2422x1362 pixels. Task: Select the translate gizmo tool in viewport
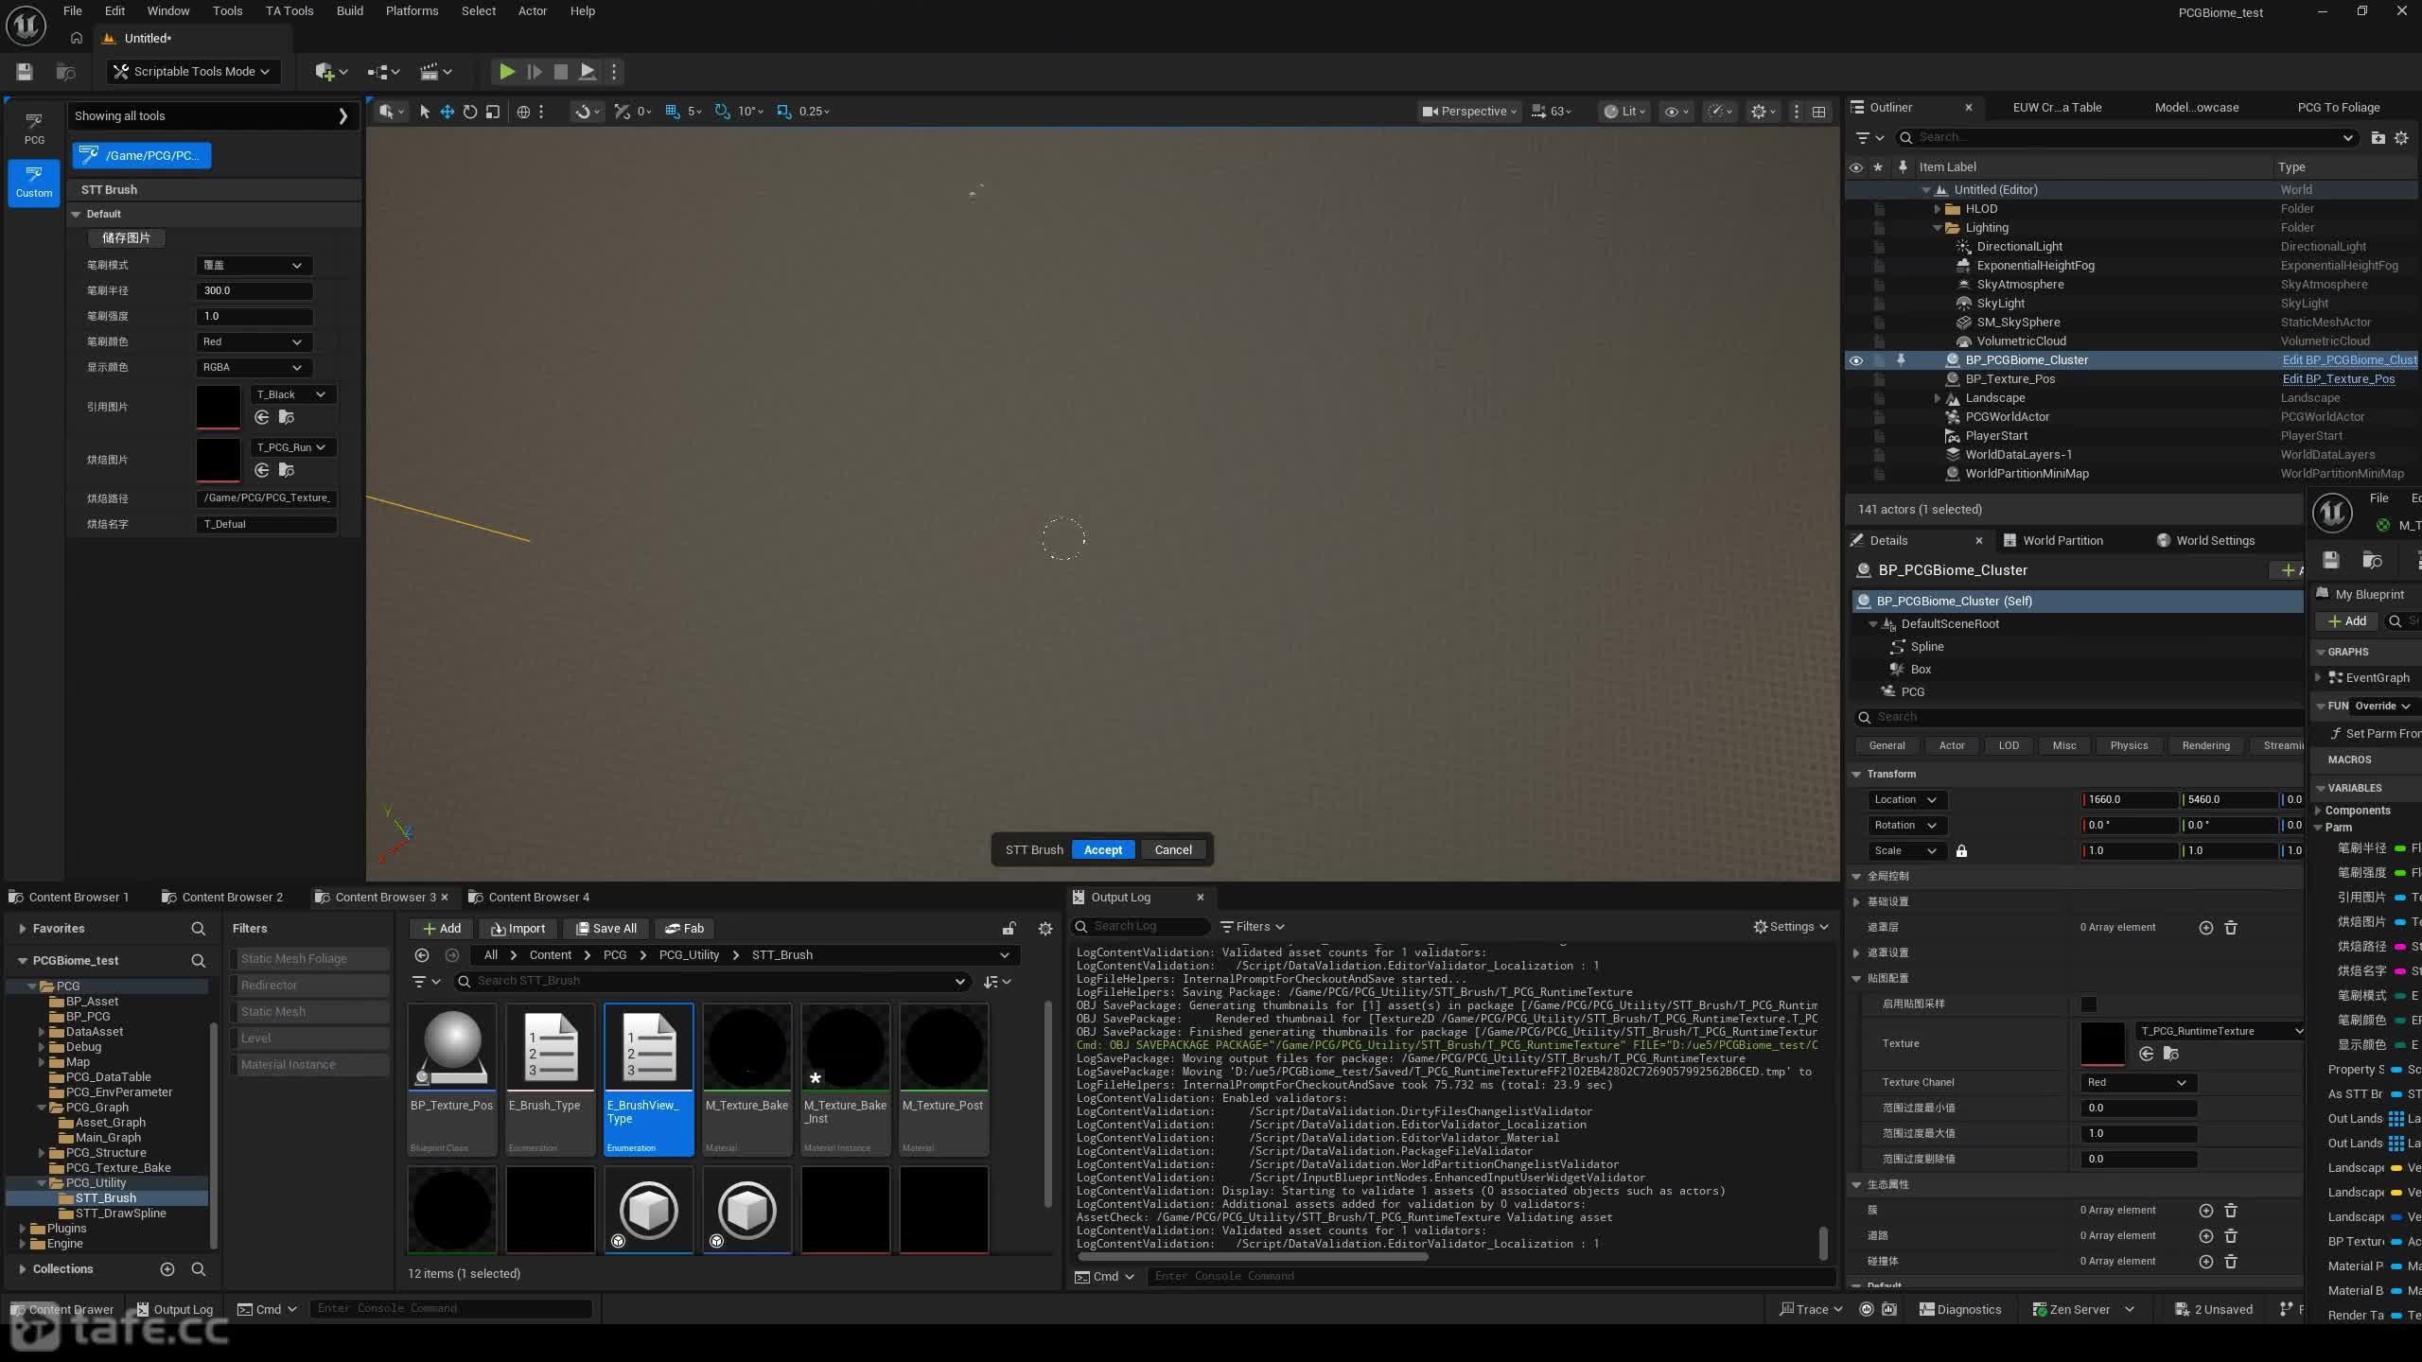[x=448, y=112]
